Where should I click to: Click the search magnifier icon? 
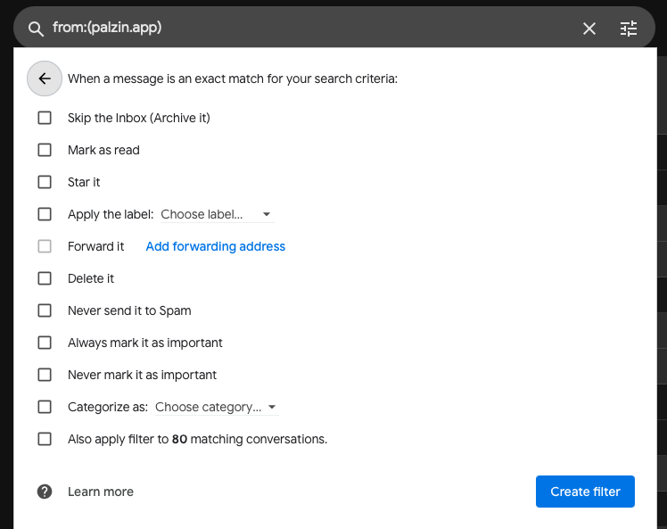36,29
